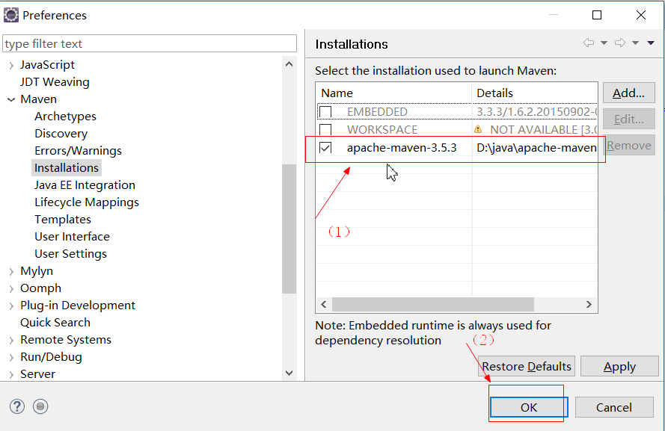
Task: Open the Archetypes preference page
Action: (x=65, y=116)
